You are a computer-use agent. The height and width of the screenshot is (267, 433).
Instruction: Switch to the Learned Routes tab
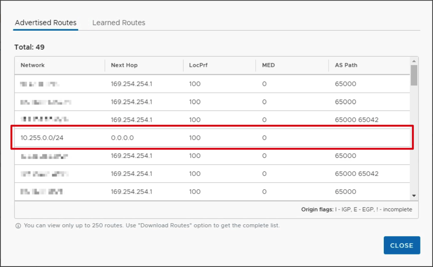[118, 23]
